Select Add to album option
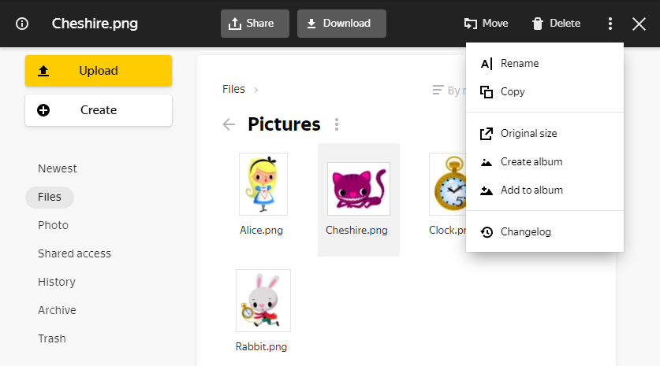Viewport: 660px width, 366px height. (x=545, y=190)
